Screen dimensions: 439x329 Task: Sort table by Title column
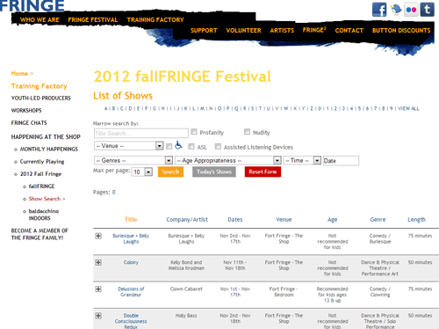tap(131, 219)
